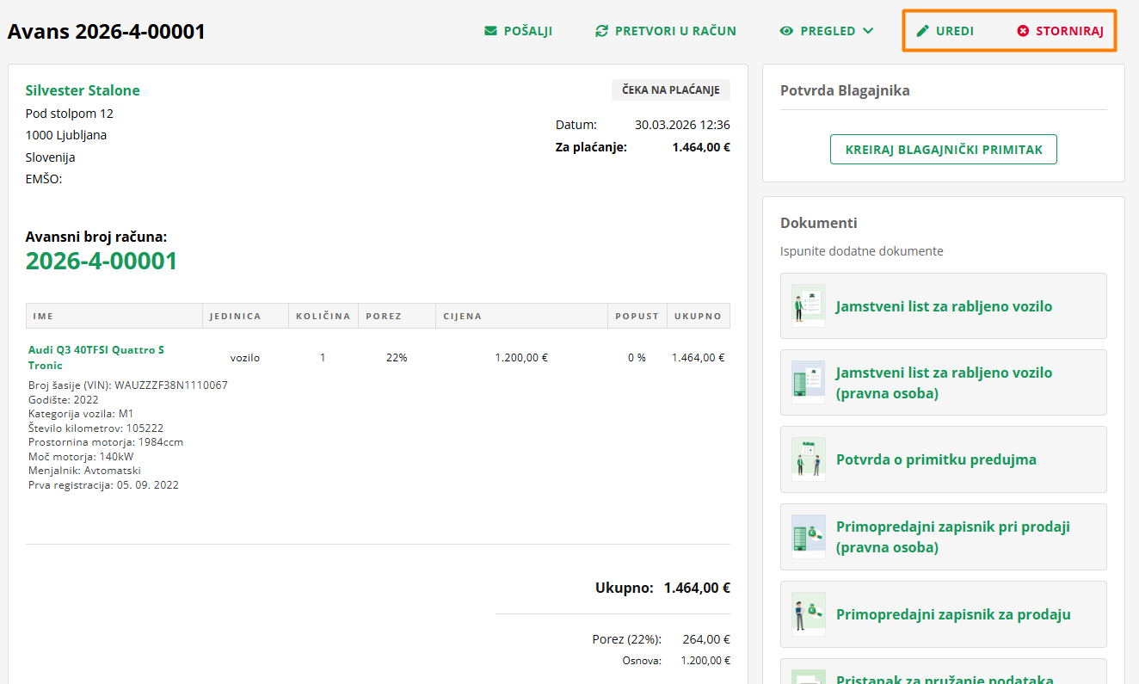Click the 1000 Ljubljana address line
The image size is (1139, 684).
pyautogui.click(x=66, y=135)
